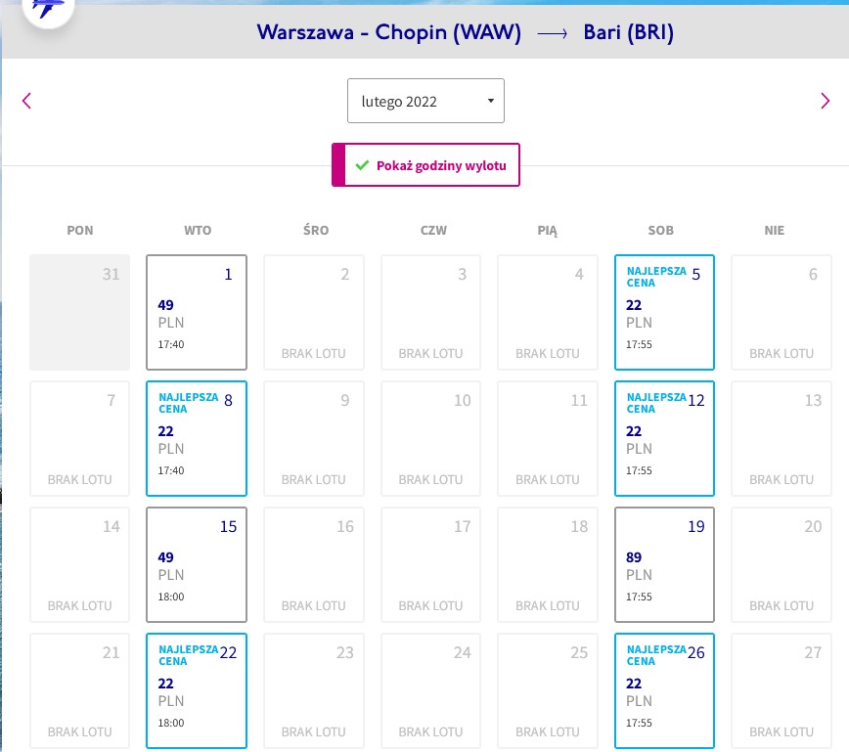Select February 5 best price flight
The height and width of the screenshot is (752, 849).
coord(664,312)
